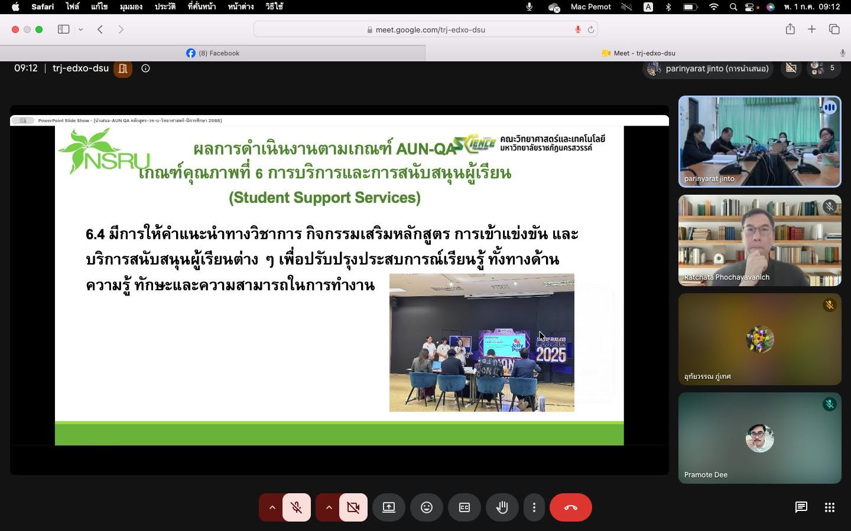Click the participants count icon showing 5
Image resolution: width=851 pixels, height=531 pixels.
[824, 68]
